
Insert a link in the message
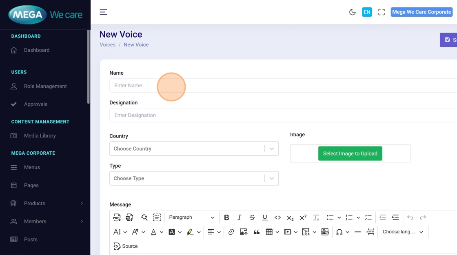(x=231, y=232)
